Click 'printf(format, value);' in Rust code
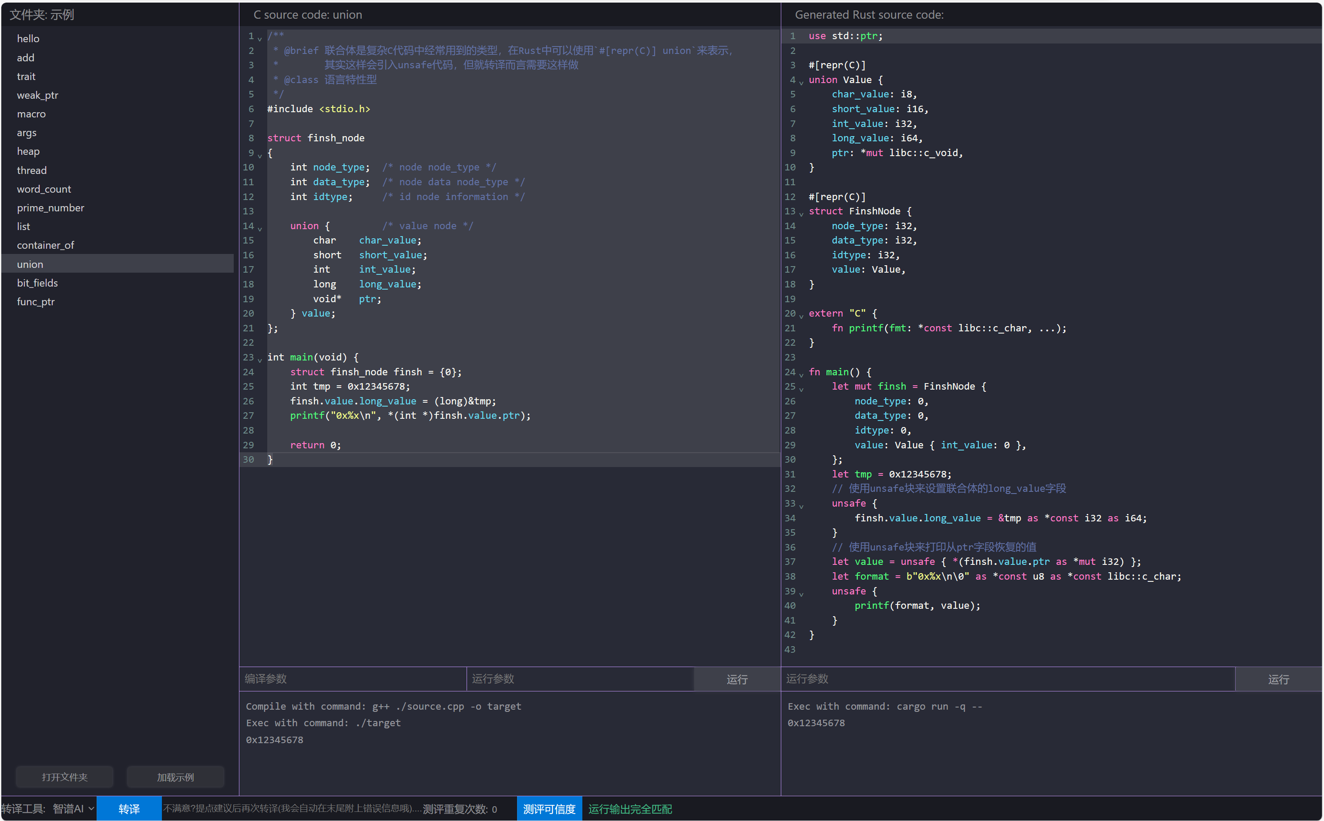Screen dimensions: 1324x821 (917, 605)
